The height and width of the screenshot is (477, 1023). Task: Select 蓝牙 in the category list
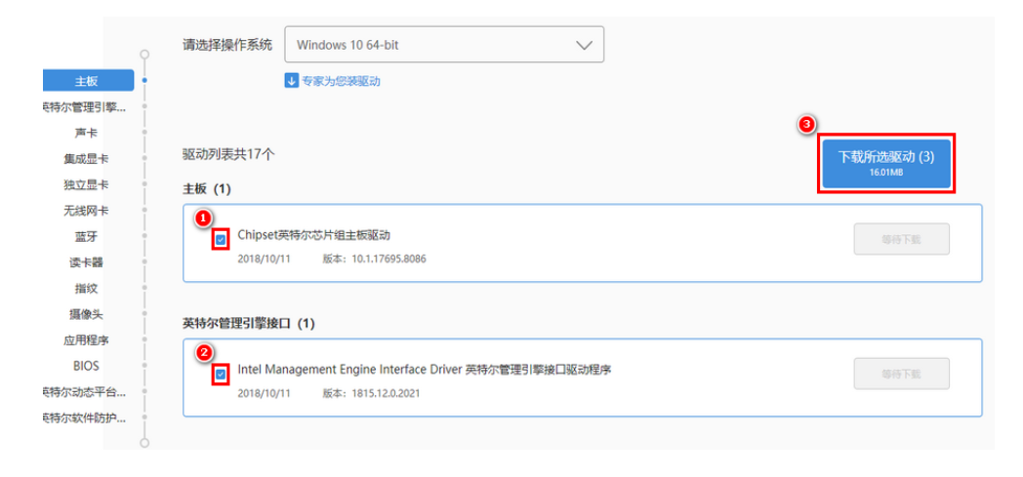pyautogui.click(x=86, y=237)
